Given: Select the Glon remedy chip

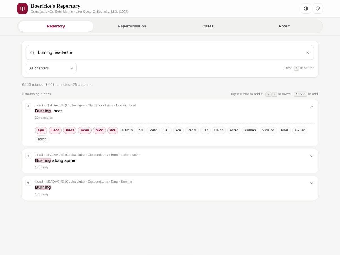Looking at the screenshot, I should 99,130.
